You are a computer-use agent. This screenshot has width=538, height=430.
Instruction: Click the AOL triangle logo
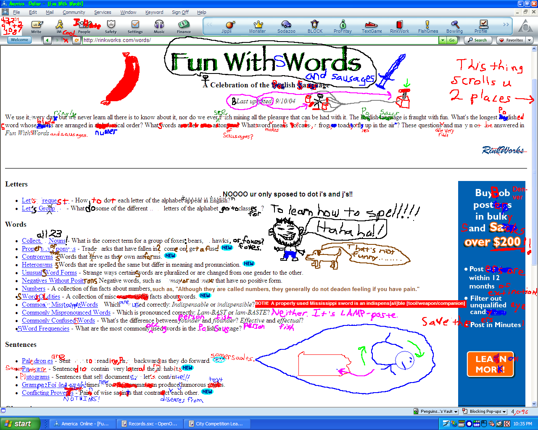click(525, 26)
